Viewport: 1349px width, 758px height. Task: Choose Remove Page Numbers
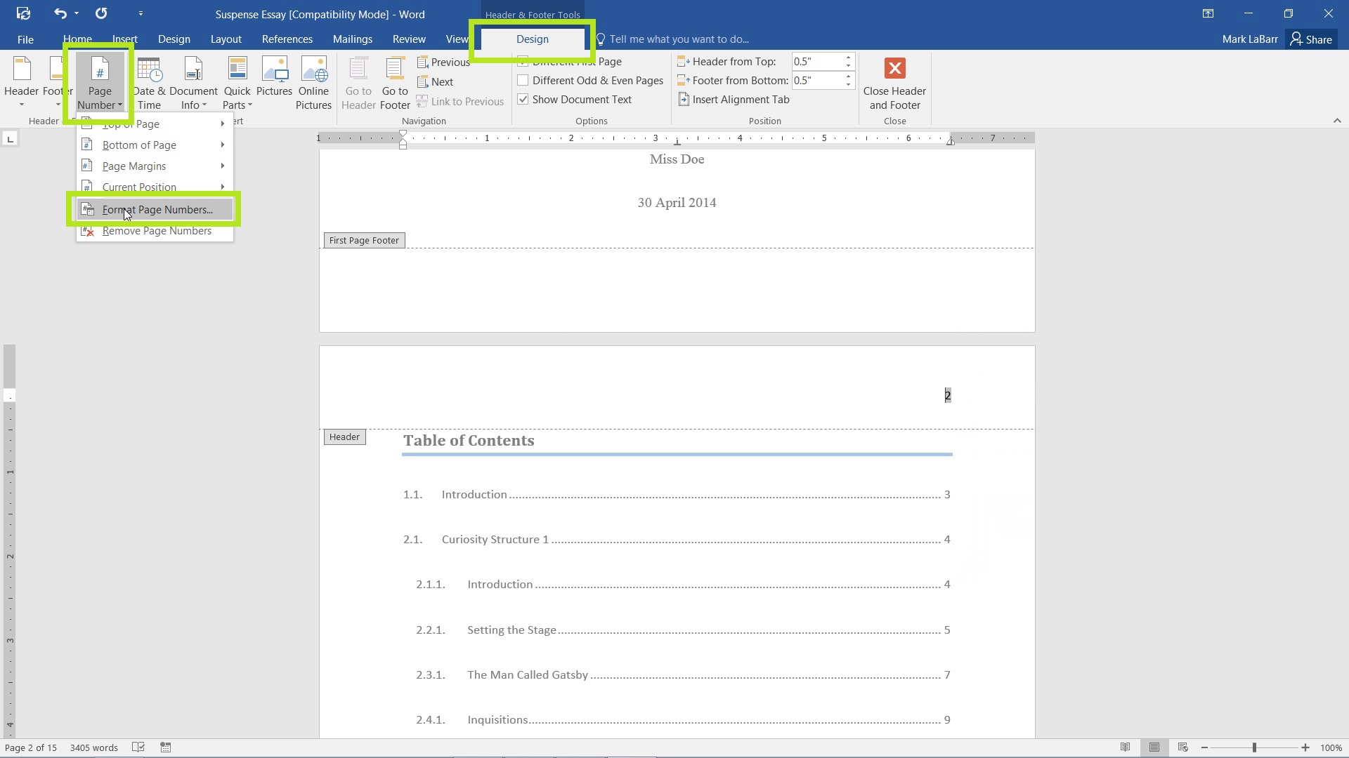[155, 231]
